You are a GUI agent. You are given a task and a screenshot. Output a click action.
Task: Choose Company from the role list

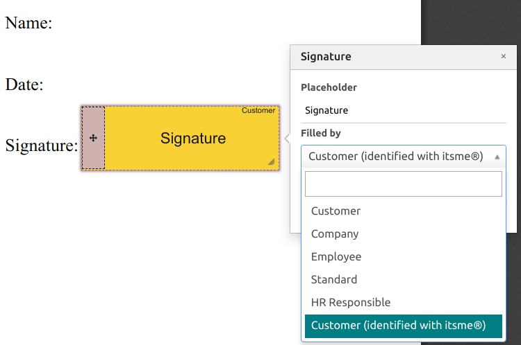335,233
